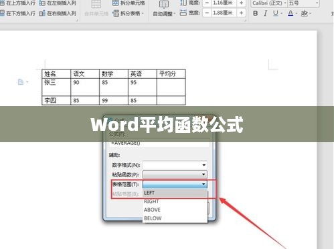The width and height of the screenshot is (334, 249).
Task: Select BELOW from the range list
Action: [175, 218]
